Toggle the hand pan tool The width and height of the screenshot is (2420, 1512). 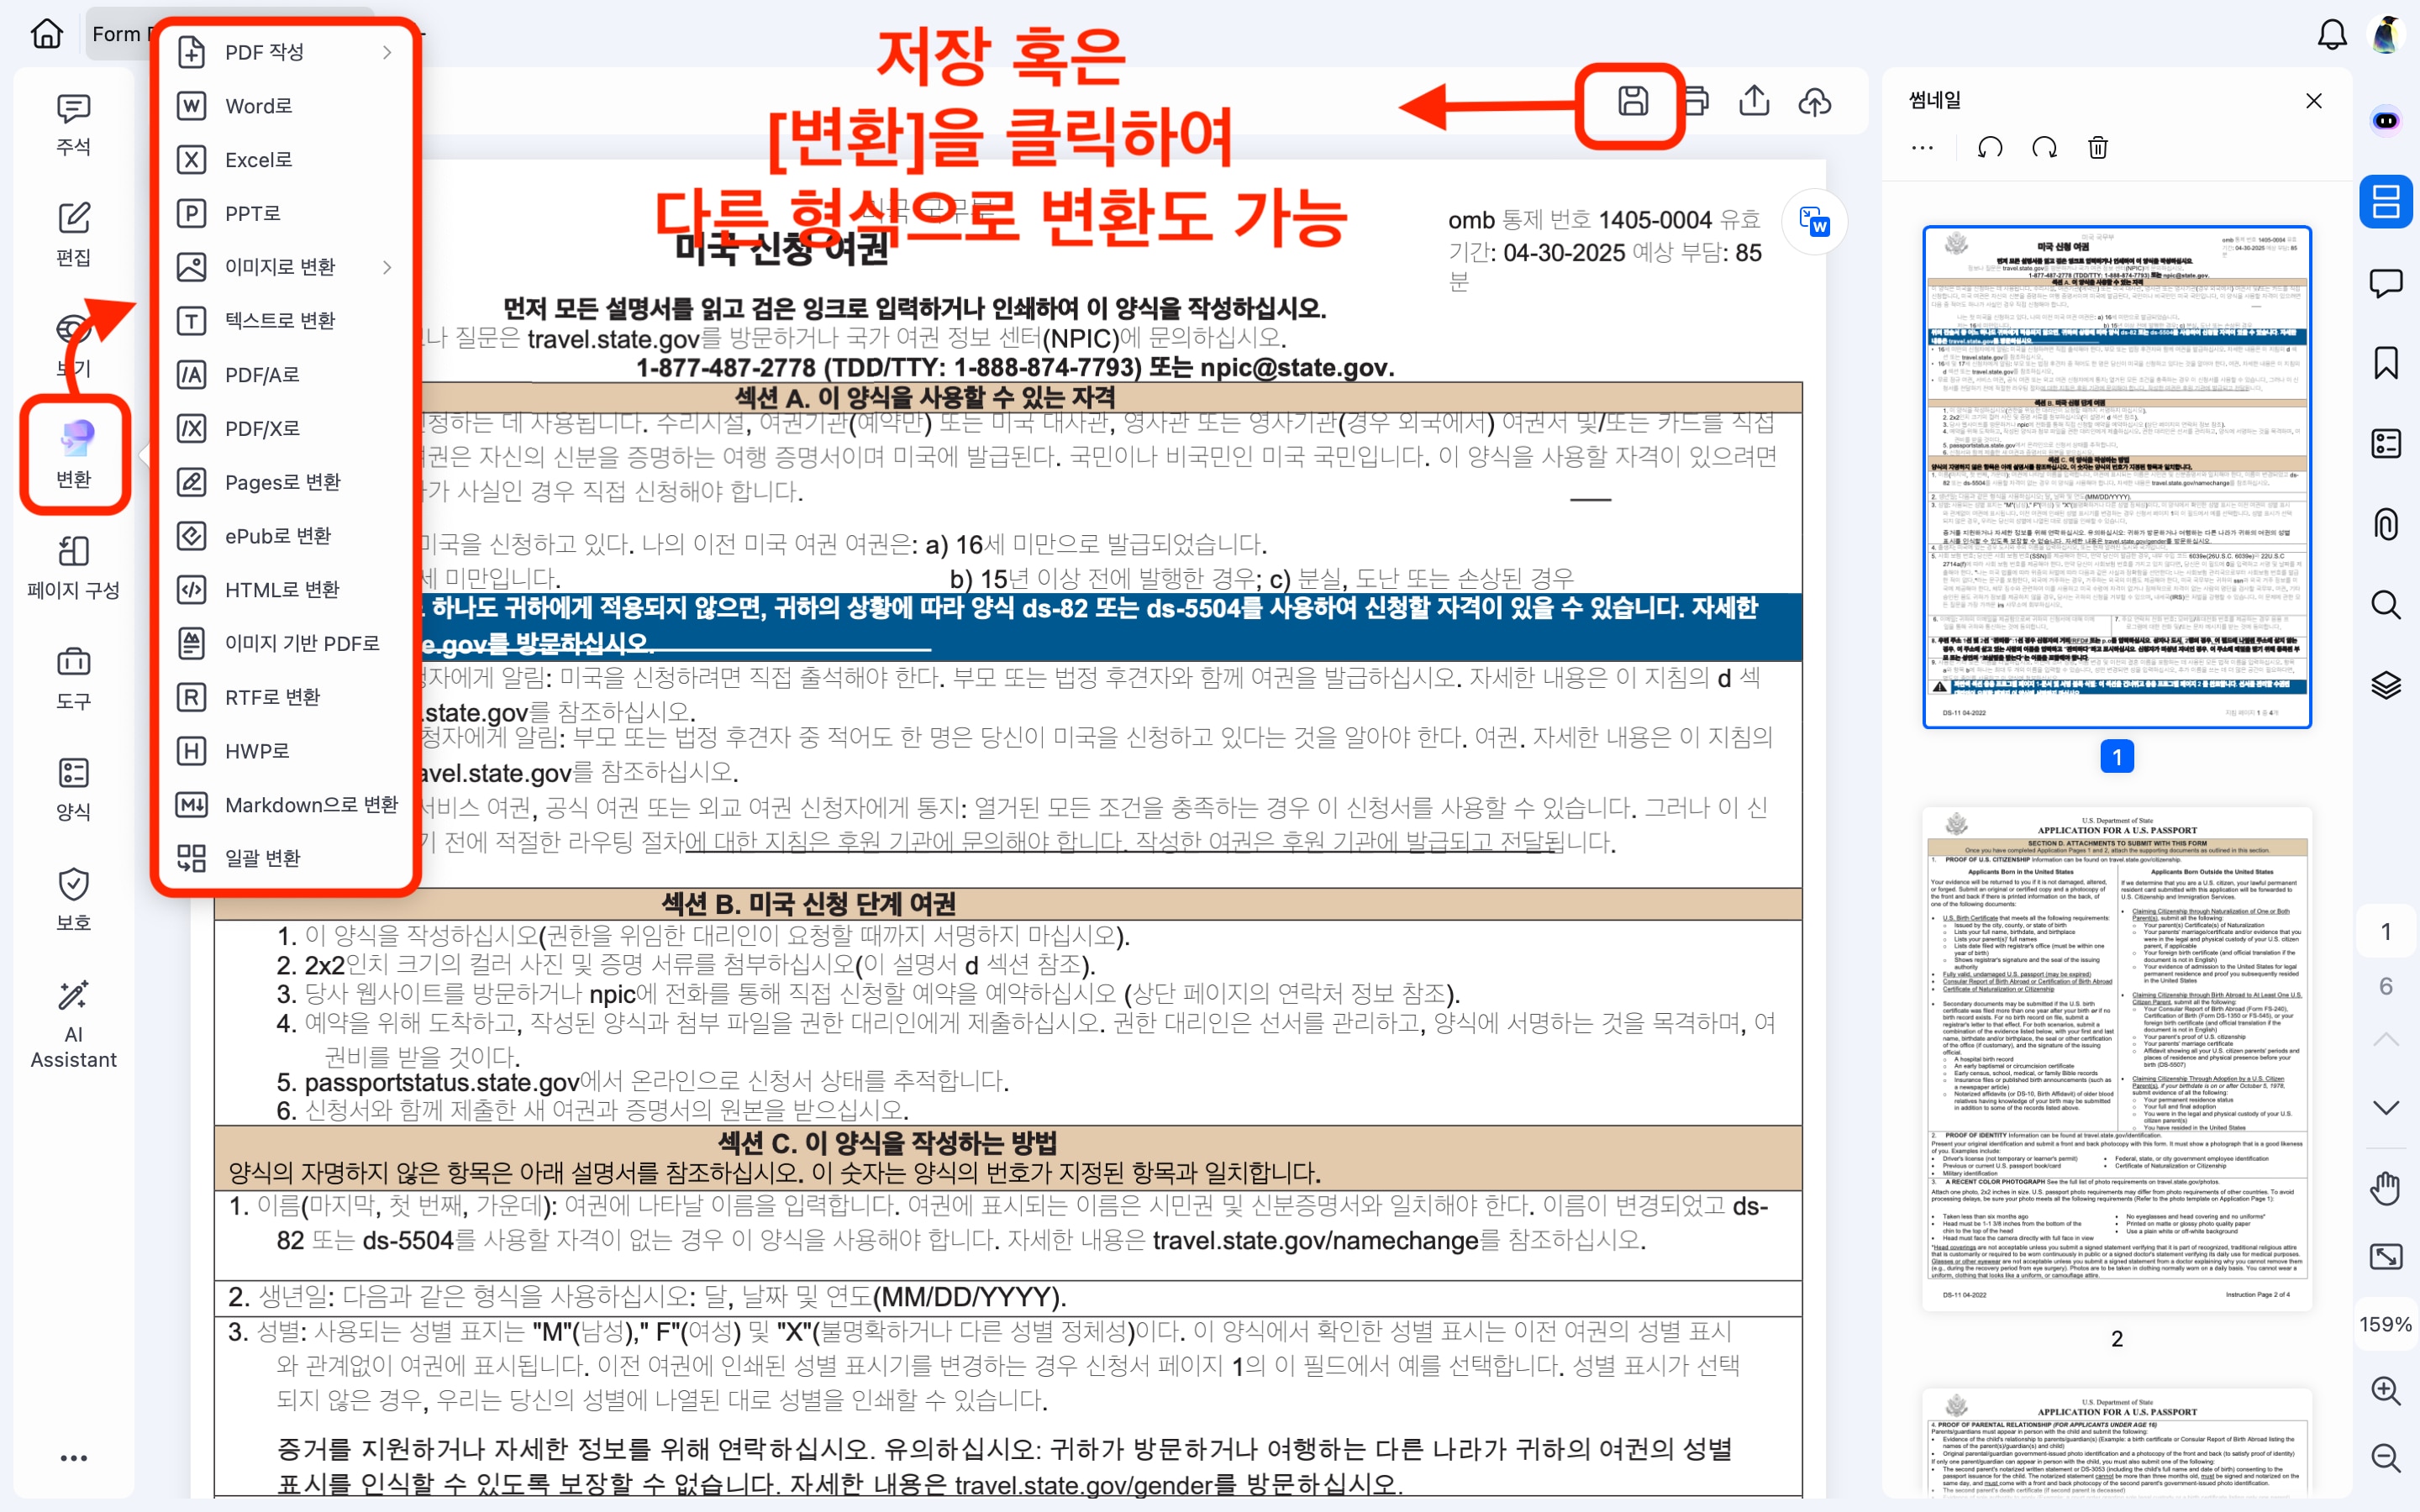pos(2386,1189)
